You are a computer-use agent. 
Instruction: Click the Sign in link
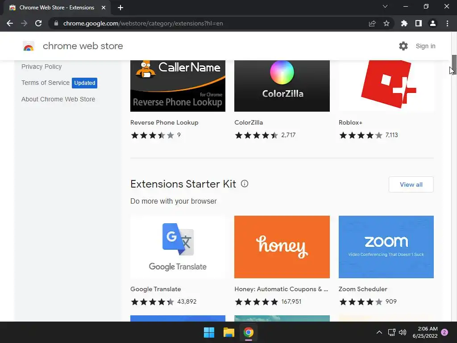pos(425,46)
